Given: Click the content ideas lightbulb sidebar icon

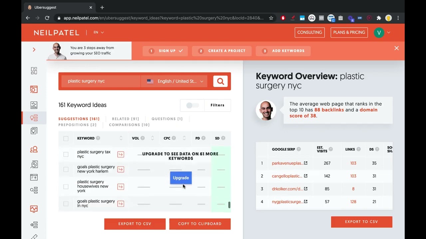Looking at the screenshot, I should pos(34,131).
